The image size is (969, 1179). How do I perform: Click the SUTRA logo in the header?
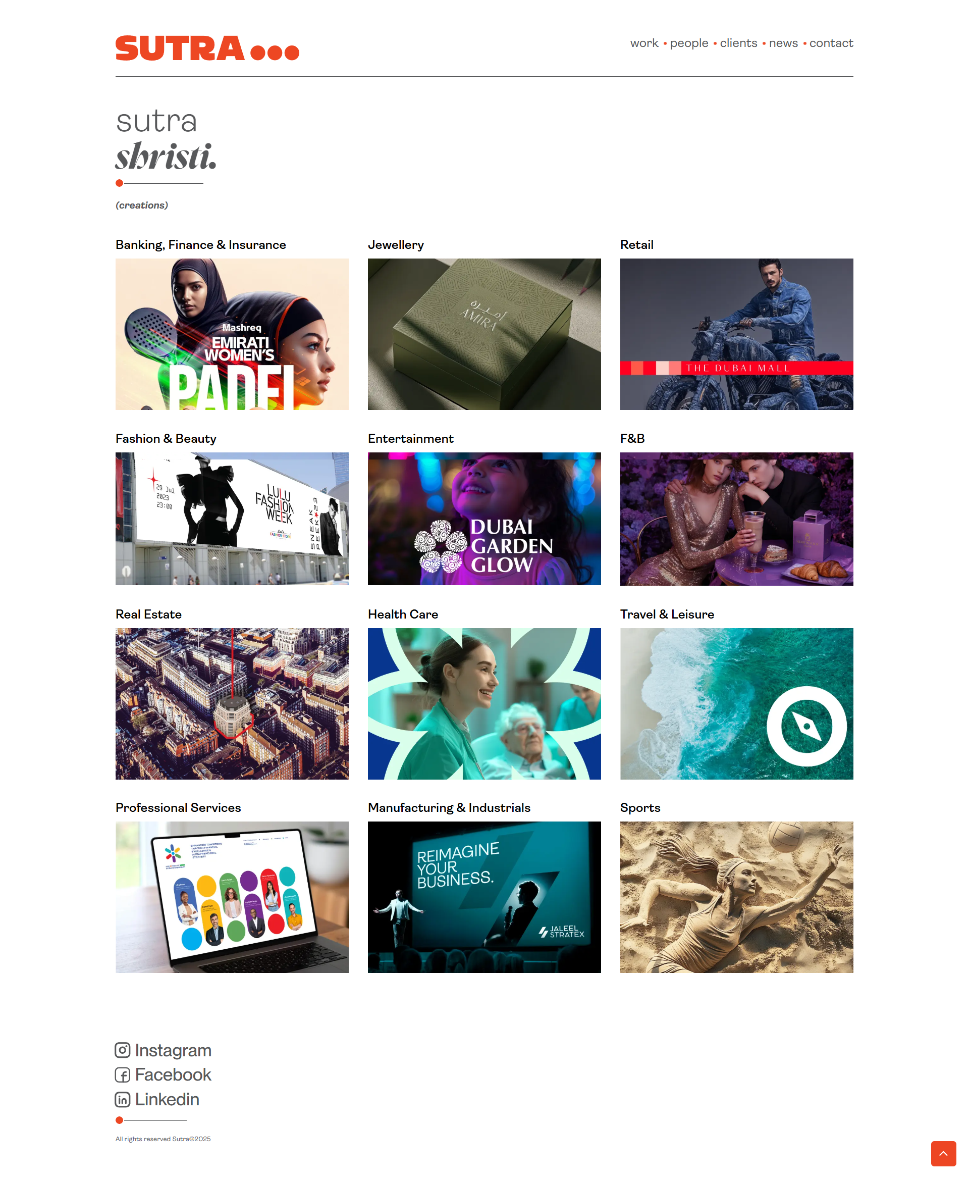coord(207,48)
